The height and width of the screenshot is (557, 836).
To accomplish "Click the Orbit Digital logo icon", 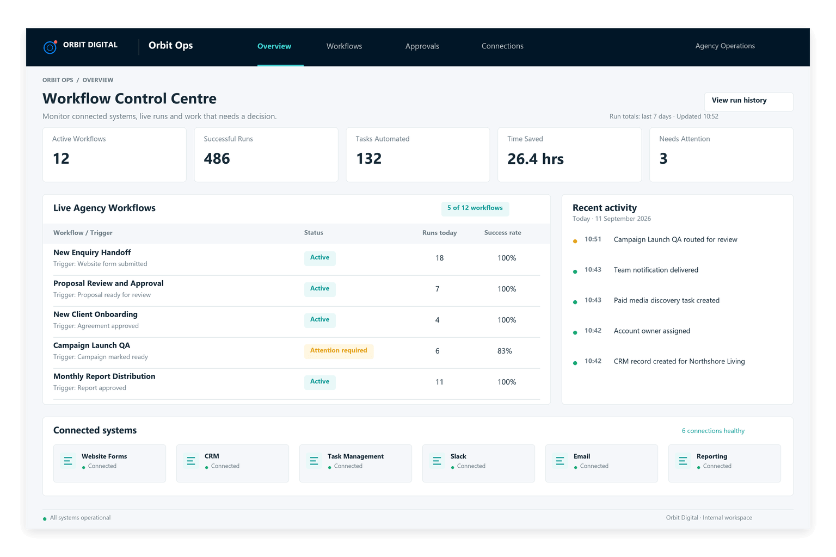I will coord(50,47).
